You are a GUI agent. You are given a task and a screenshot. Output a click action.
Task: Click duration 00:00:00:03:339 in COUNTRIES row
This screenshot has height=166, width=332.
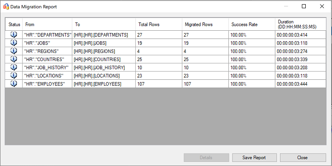point(300,59)
